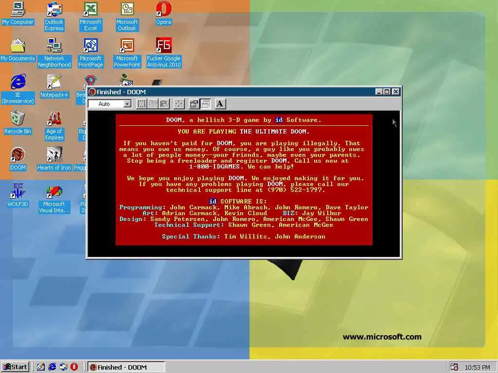Select the Microsoft Outlook desktop shortcut
498x373 pixels.
click(x=127, y=17)
